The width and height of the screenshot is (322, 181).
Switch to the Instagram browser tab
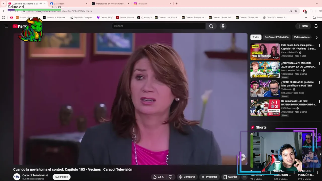tap(152, 4)
